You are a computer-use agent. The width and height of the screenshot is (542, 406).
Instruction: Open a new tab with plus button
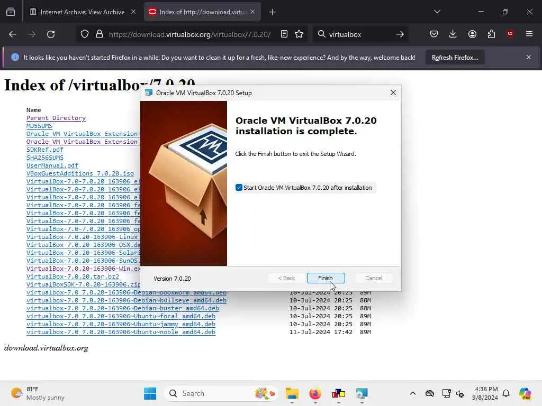(273, 12)
